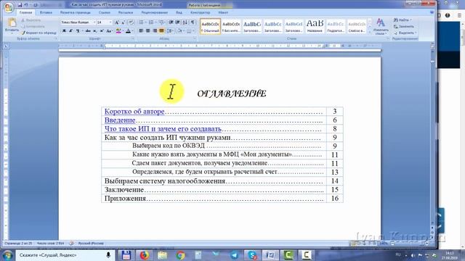
Task: Open the Рецензирование tab
Action: point(155,12)
